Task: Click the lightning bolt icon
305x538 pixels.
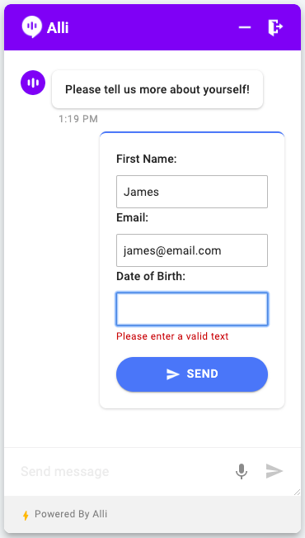Action: coord(26,516)
